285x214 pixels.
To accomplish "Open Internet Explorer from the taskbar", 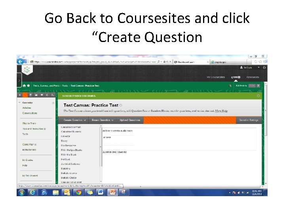I will tap(32, 192).
